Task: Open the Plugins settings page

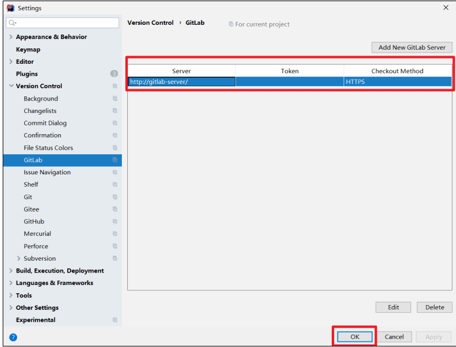Action: (x=27, y=74)
